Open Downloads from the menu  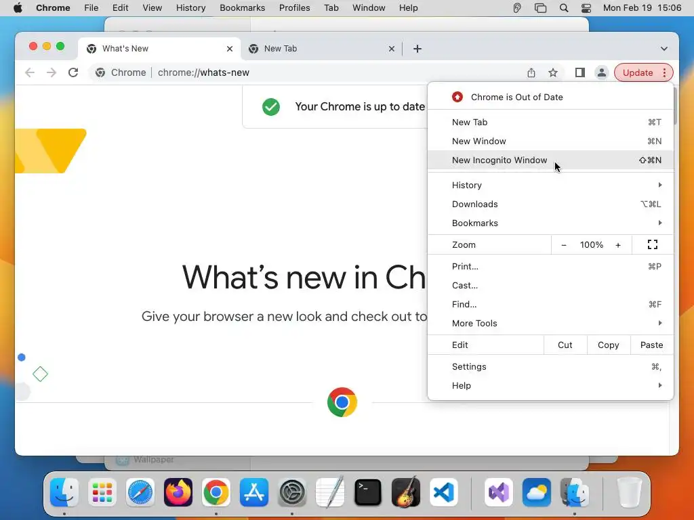(550, 204)
